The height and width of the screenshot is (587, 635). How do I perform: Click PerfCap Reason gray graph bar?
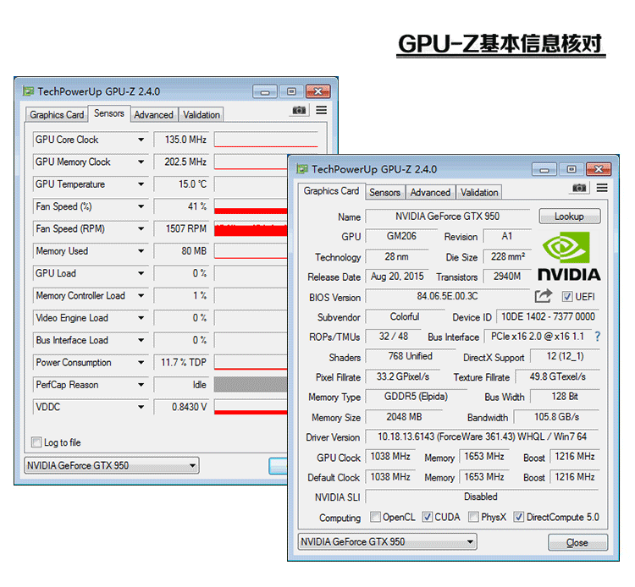251,384
